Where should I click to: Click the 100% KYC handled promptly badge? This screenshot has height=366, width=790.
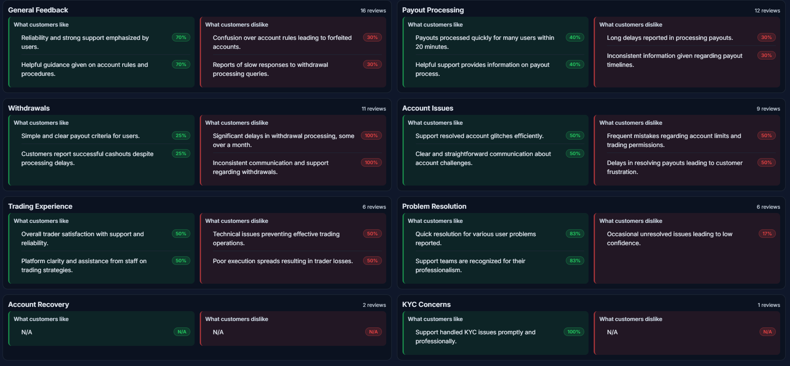[574, 331]
